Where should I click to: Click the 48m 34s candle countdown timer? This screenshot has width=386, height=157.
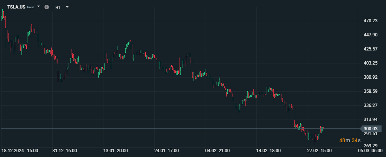(x=350, y=141)
